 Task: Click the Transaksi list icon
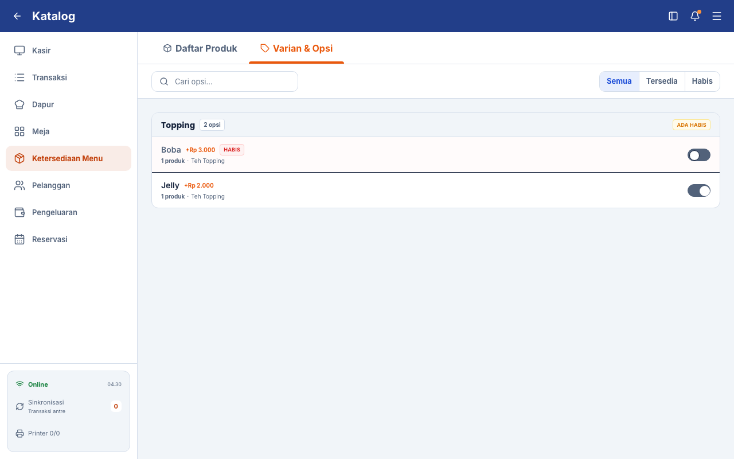point(19,77)
